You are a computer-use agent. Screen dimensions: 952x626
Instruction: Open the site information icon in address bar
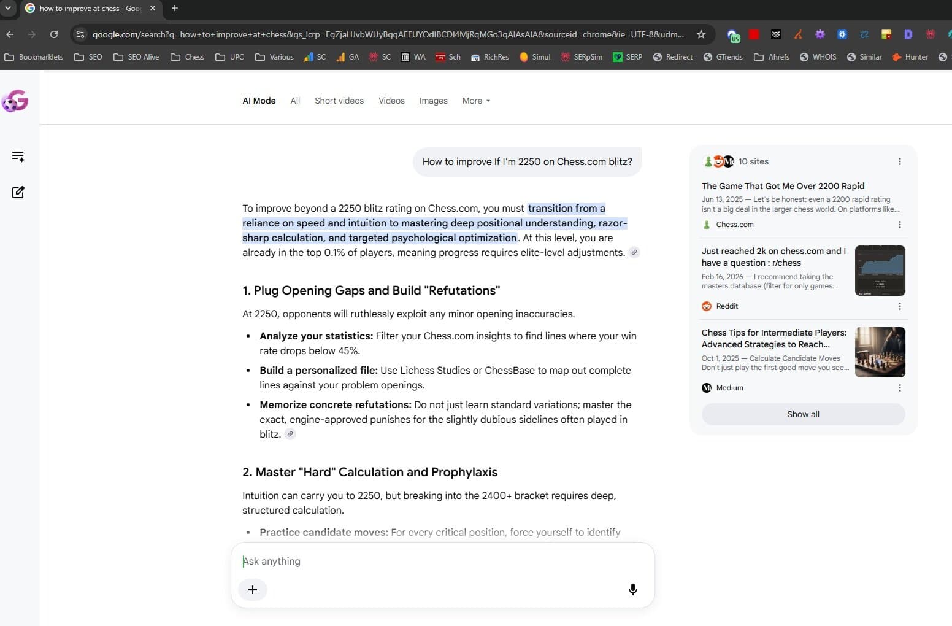point(80,34)
